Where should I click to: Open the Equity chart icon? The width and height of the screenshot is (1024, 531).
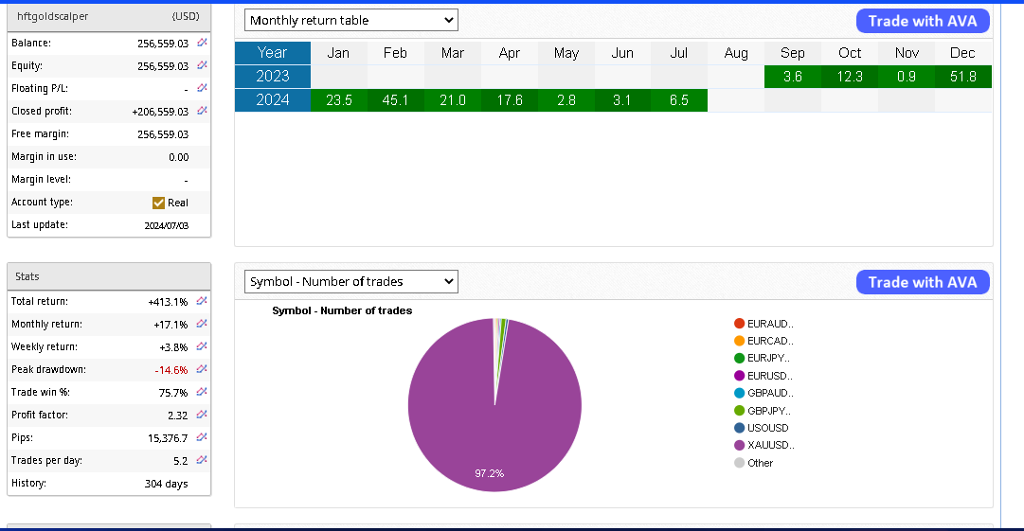202,66
